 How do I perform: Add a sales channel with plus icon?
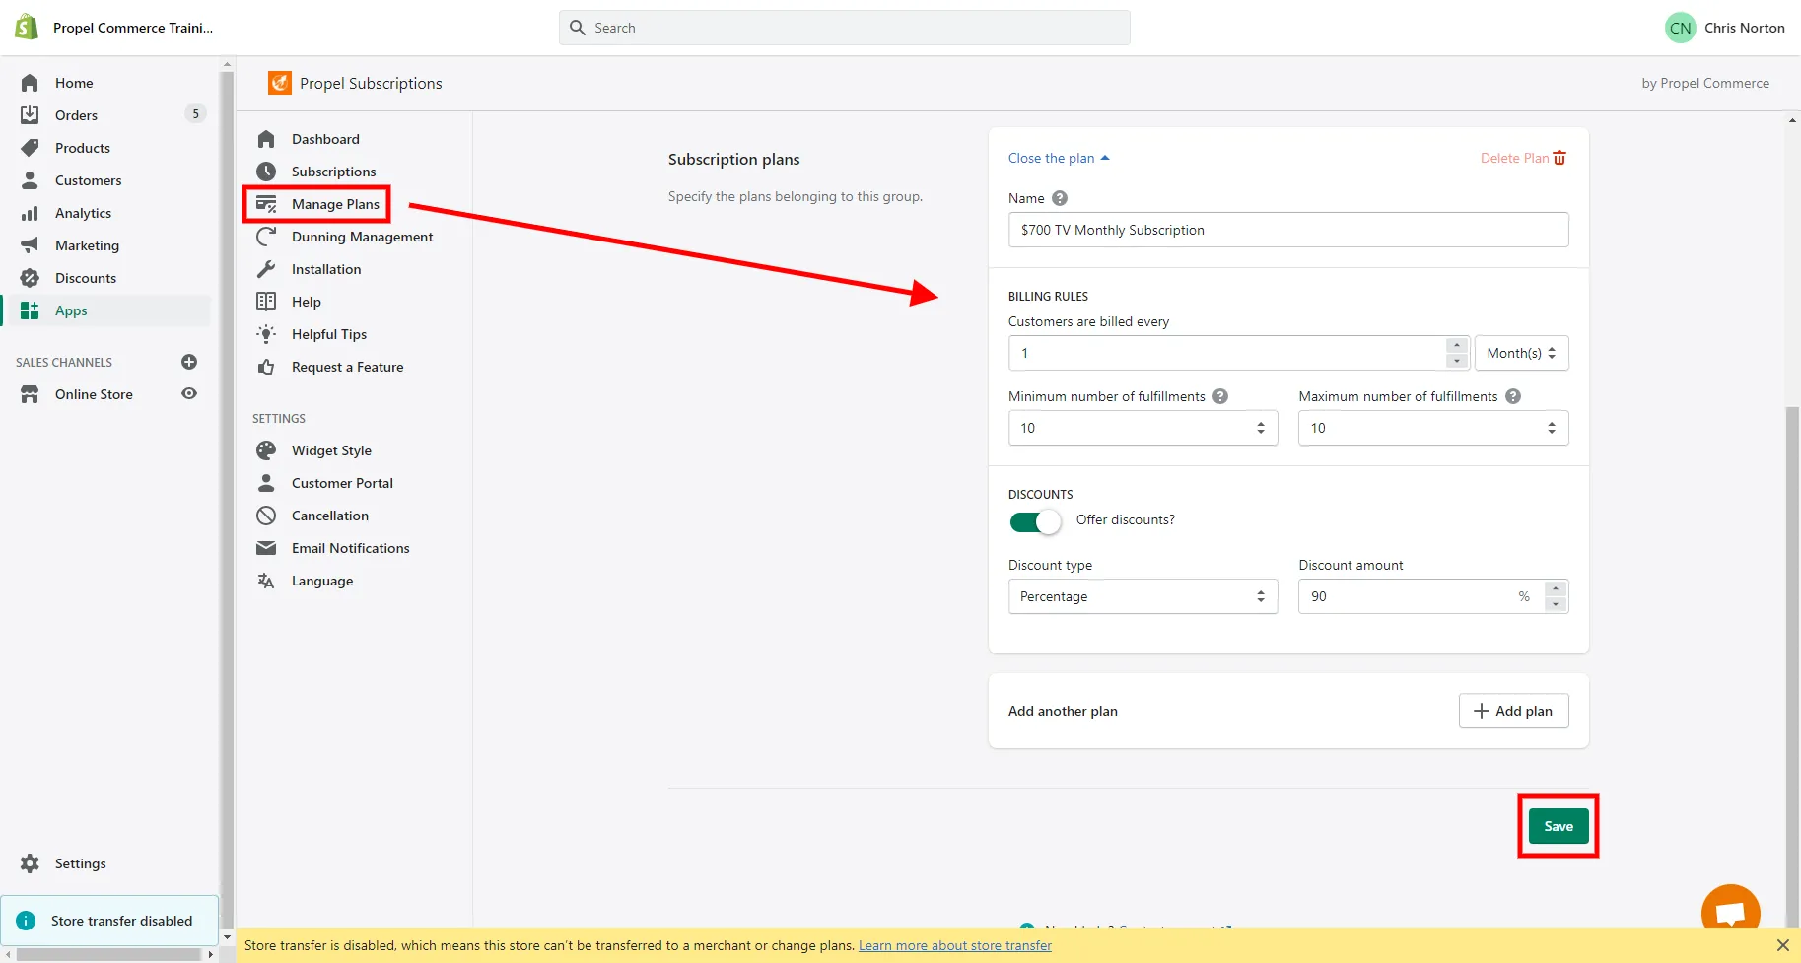pos(189,362)
